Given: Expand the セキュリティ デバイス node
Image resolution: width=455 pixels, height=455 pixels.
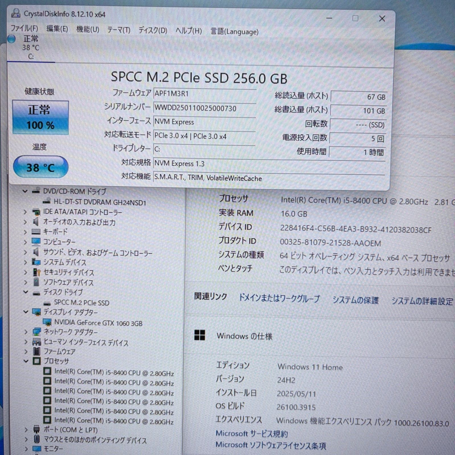Looking at the screenshot, I should coord(26,272).
